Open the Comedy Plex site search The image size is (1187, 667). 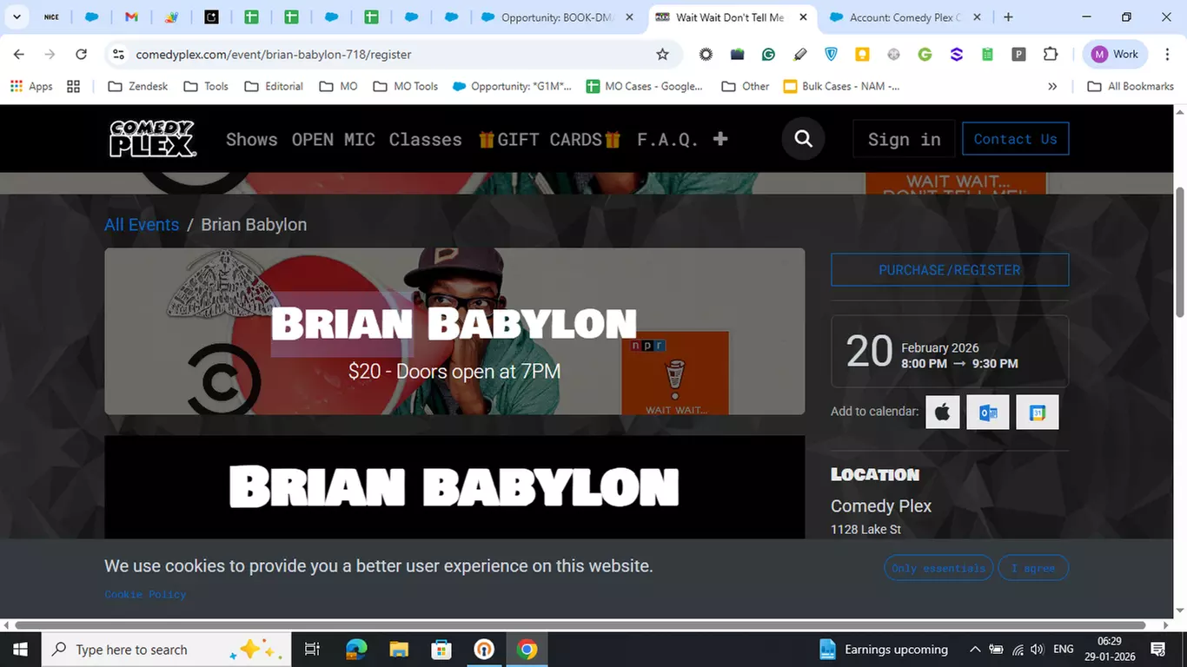pos(801,138)
